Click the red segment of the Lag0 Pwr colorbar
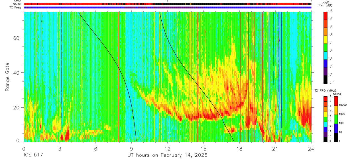This screenshot has width=350, height=161. (325, 15)
